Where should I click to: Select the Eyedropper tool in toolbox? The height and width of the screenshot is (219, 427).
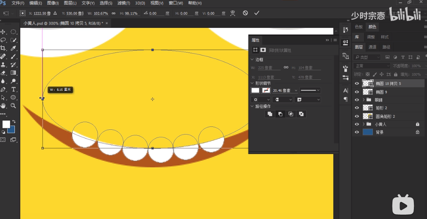point(13,48)
